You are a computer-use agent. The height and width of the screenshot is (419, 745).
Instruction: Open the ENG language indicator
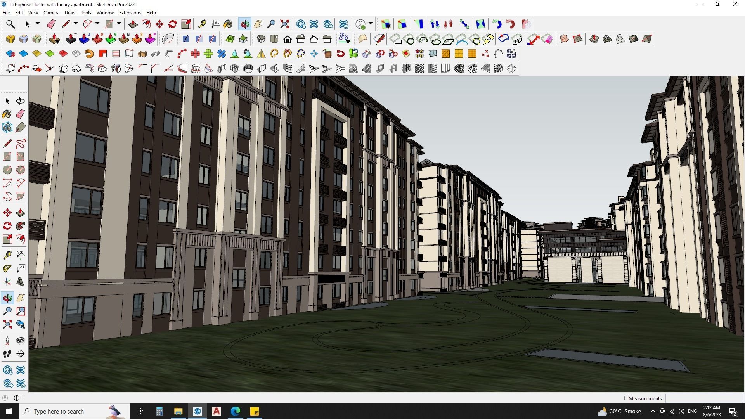click(692, 411)
